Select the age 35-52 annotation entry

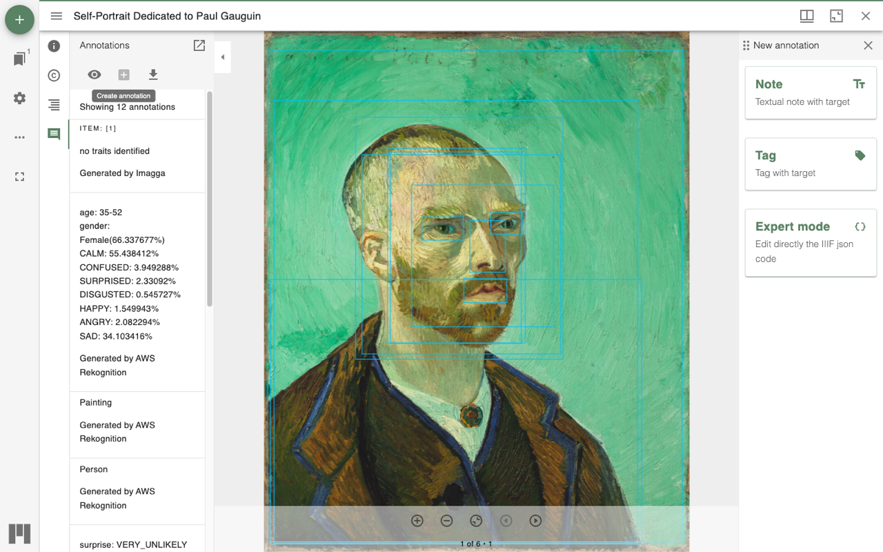[x=137, y=293]
